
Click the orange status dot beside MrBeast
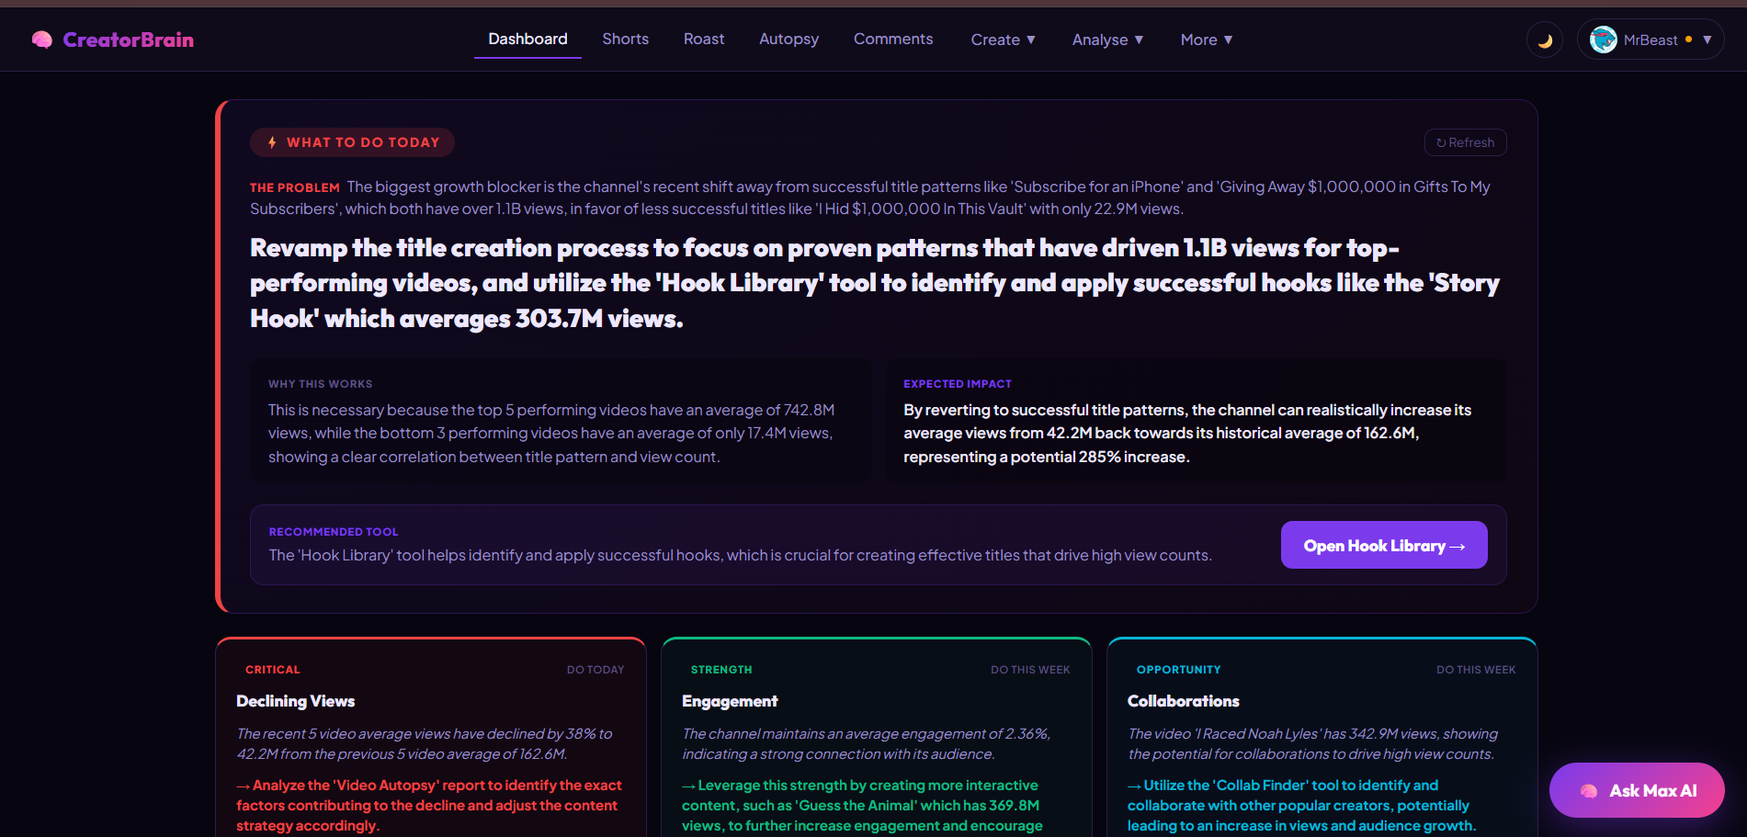click(x=1688, y=40)
